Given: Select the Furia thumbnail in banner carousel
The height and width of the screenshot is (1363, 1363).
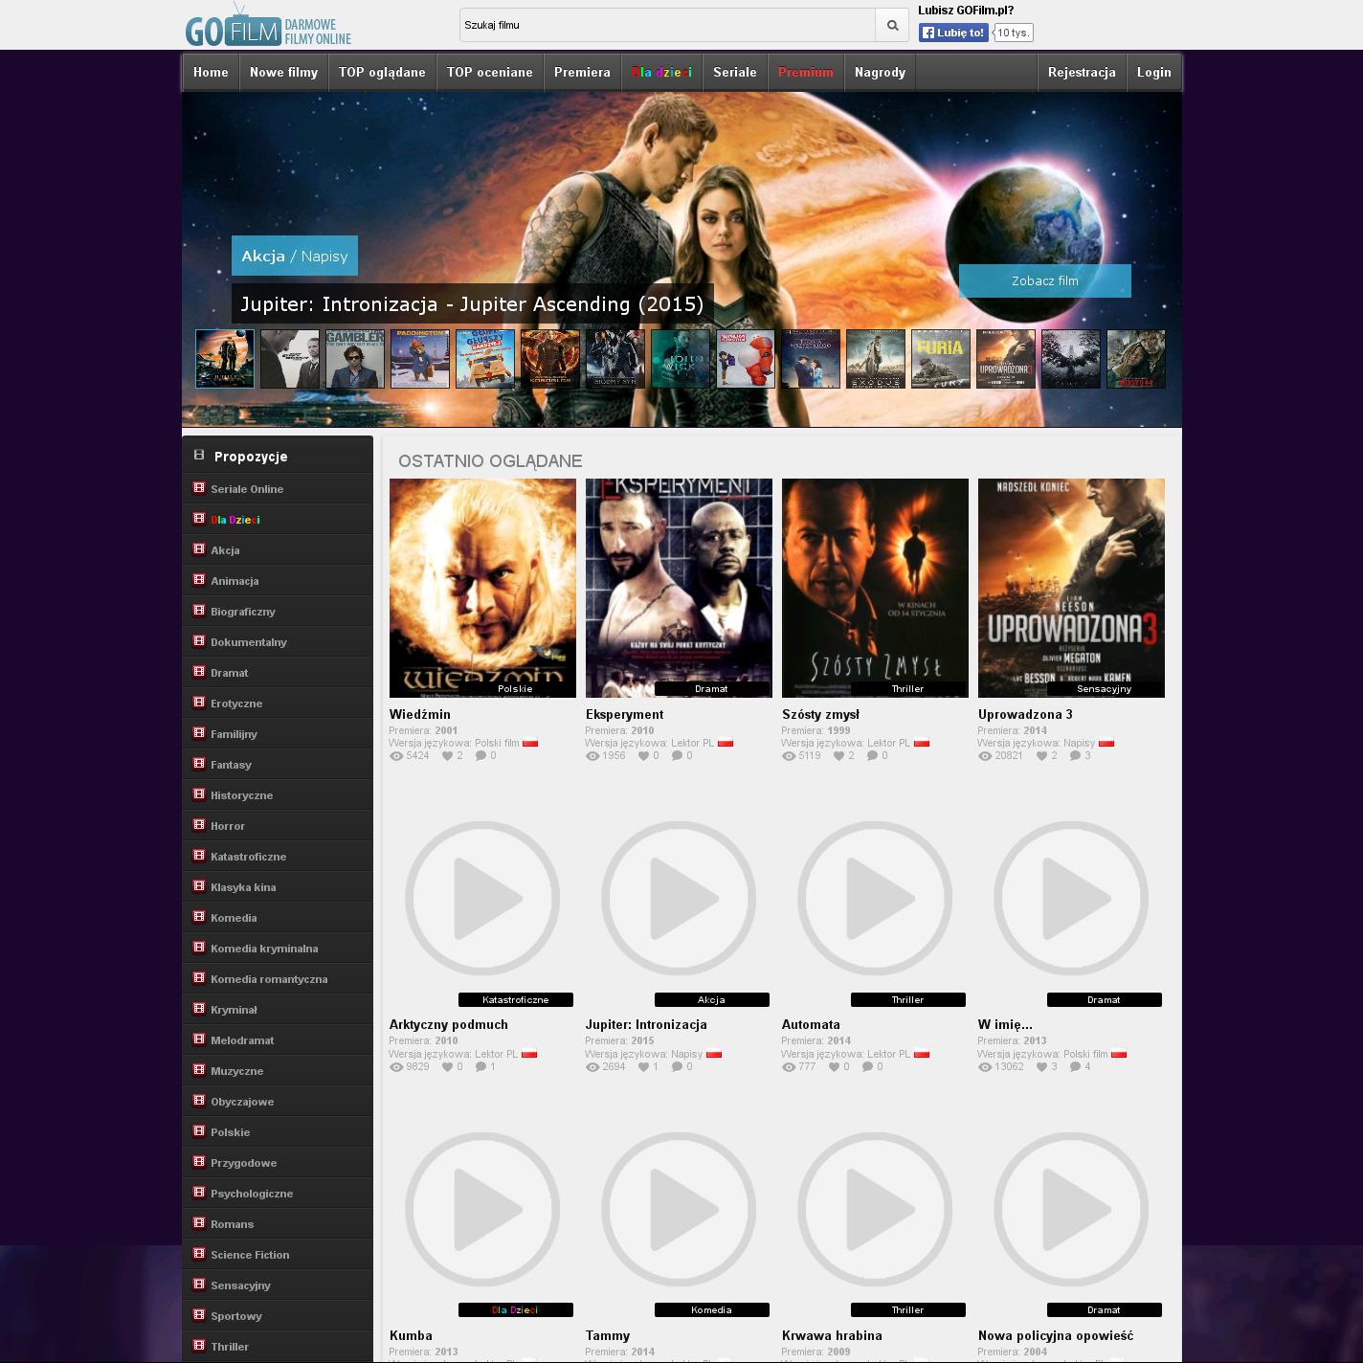Looking at the screenshot, I should (x=940, y=359).
